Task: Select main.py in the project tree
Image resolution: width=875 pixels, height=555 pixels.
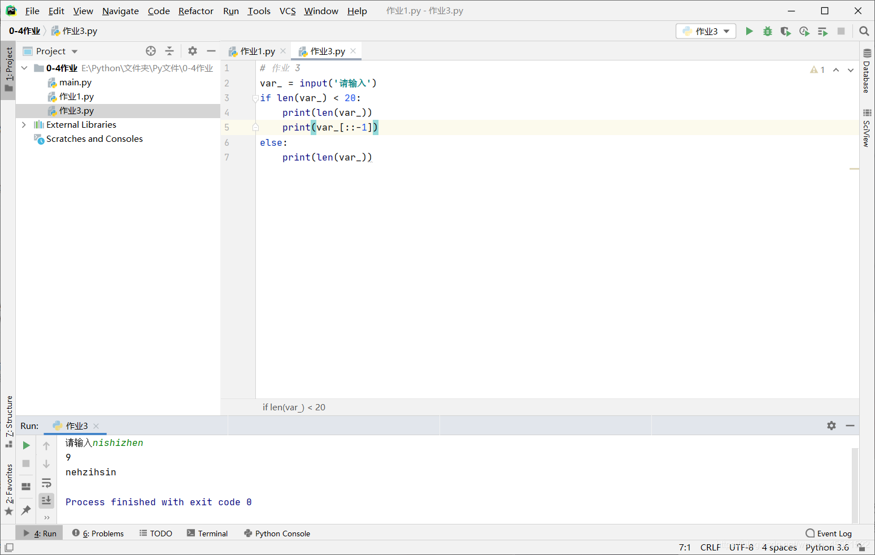Action: pos(75,82)
